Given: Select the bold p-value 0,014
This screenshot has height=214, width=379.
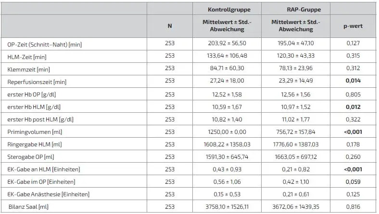Looking at the screenshot, I should coord(353,82).
